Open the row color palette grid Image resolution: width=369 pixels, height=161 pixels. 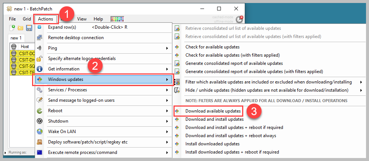pos(117,19)
